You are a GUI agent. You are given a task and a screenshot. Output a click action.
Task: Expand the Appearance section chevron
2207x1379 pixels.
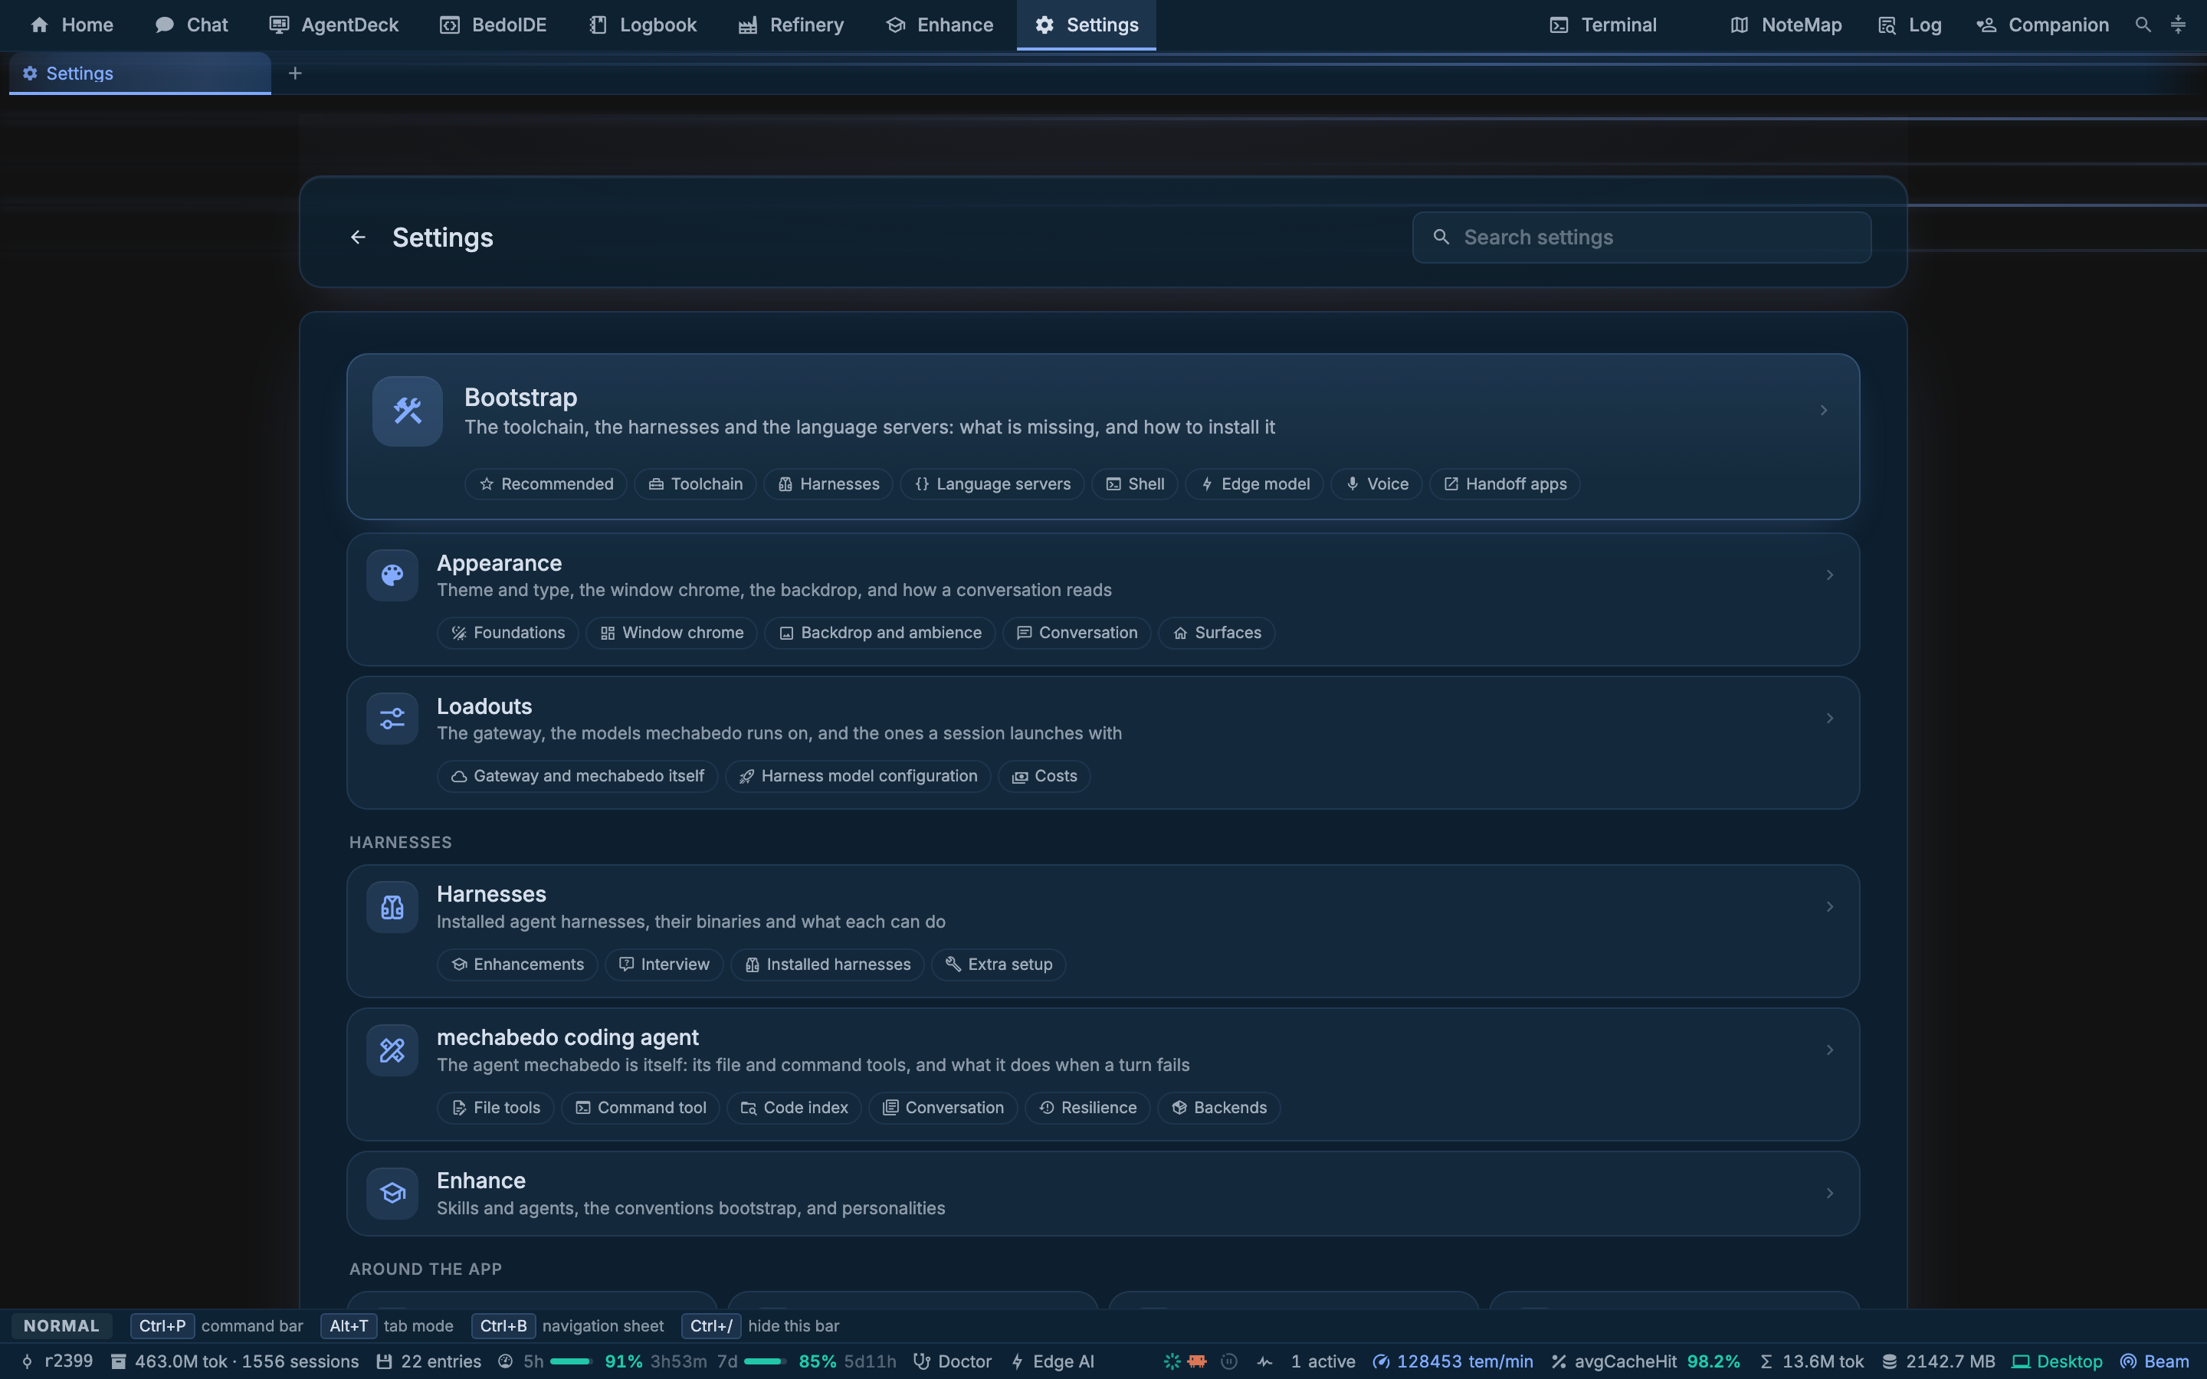coord(1829,575)
